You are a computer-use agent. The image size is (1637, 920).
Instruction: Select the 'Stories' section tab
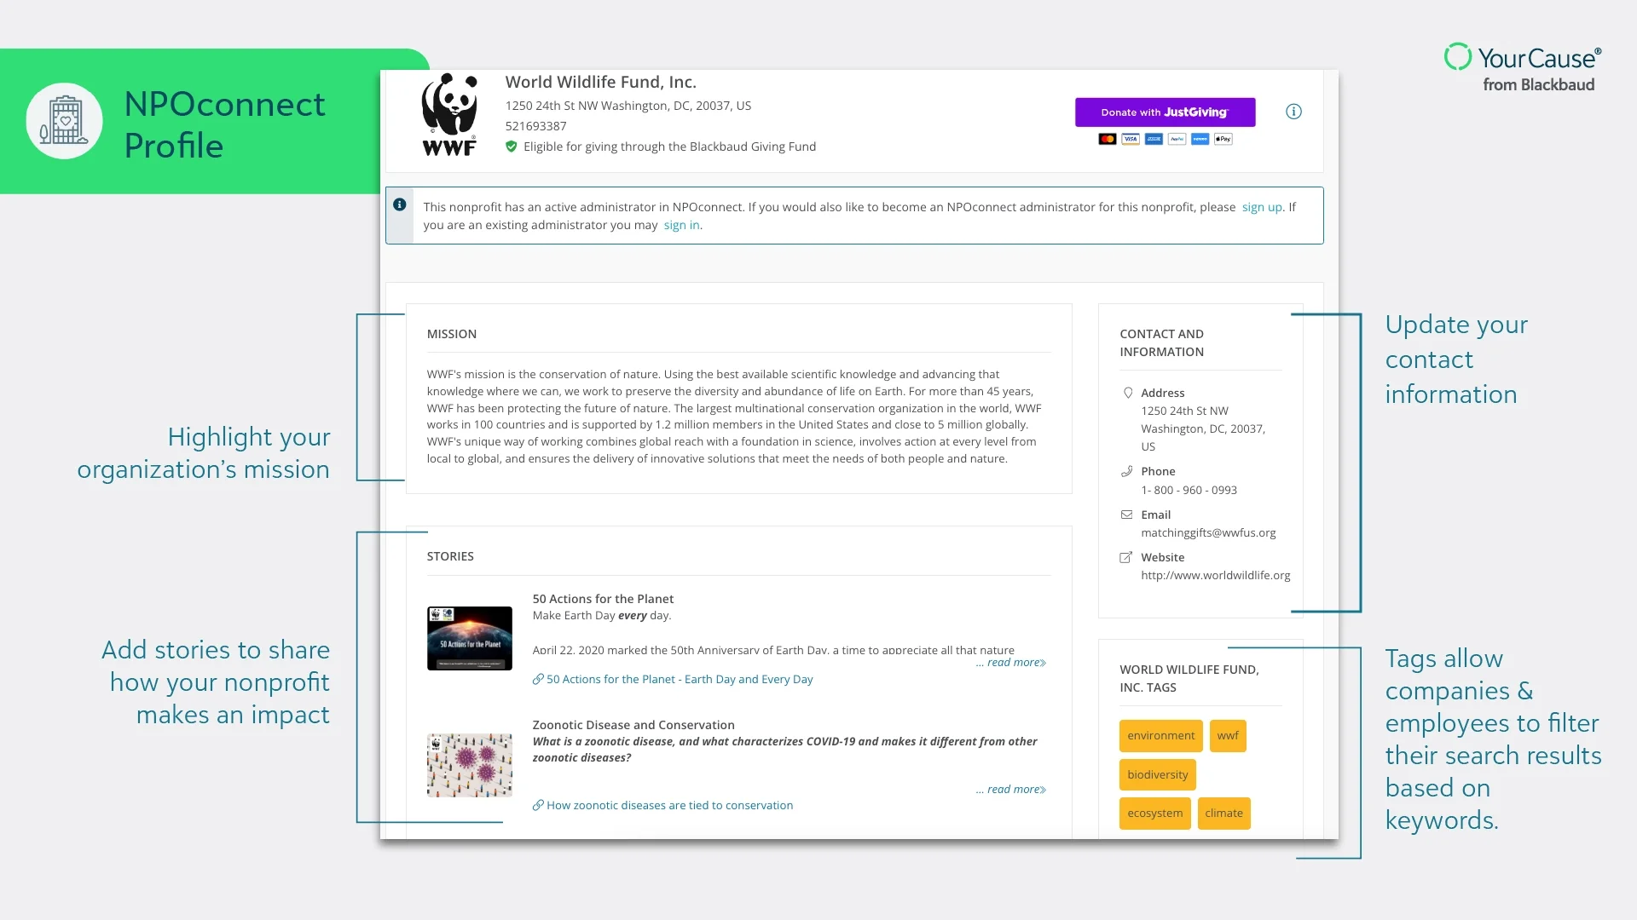pyautogui.click(x=449, y=555)
